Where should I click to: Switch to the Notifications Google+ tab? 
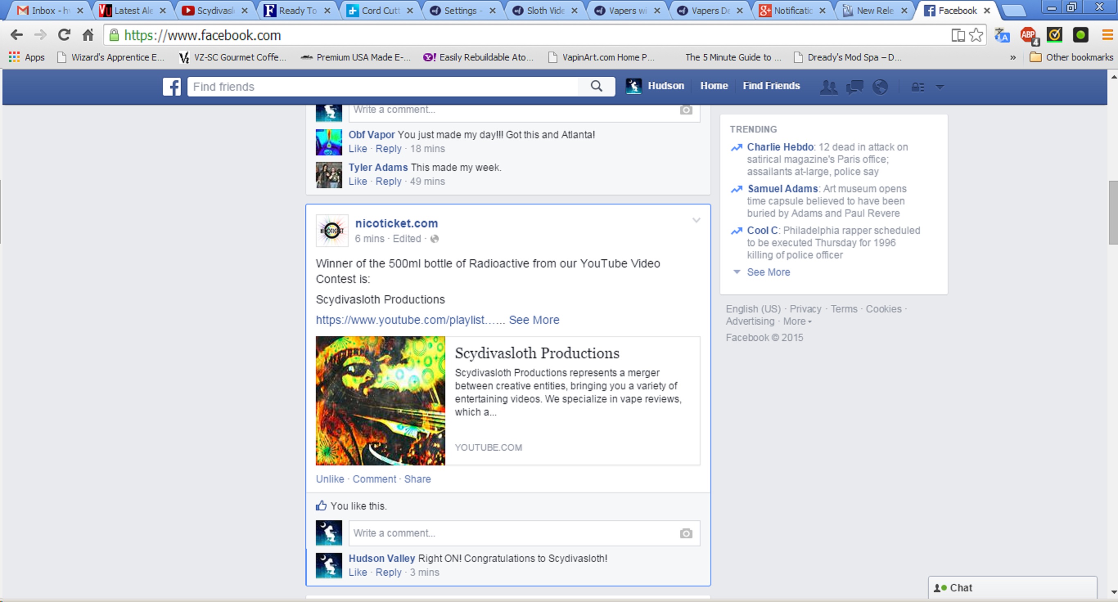tap(792, 10)
